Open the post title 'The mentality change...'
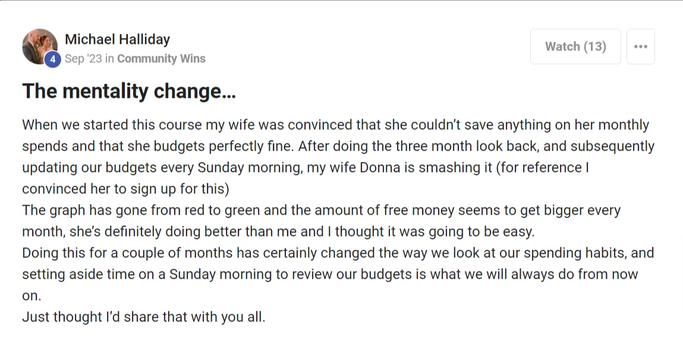 point(129,91)
